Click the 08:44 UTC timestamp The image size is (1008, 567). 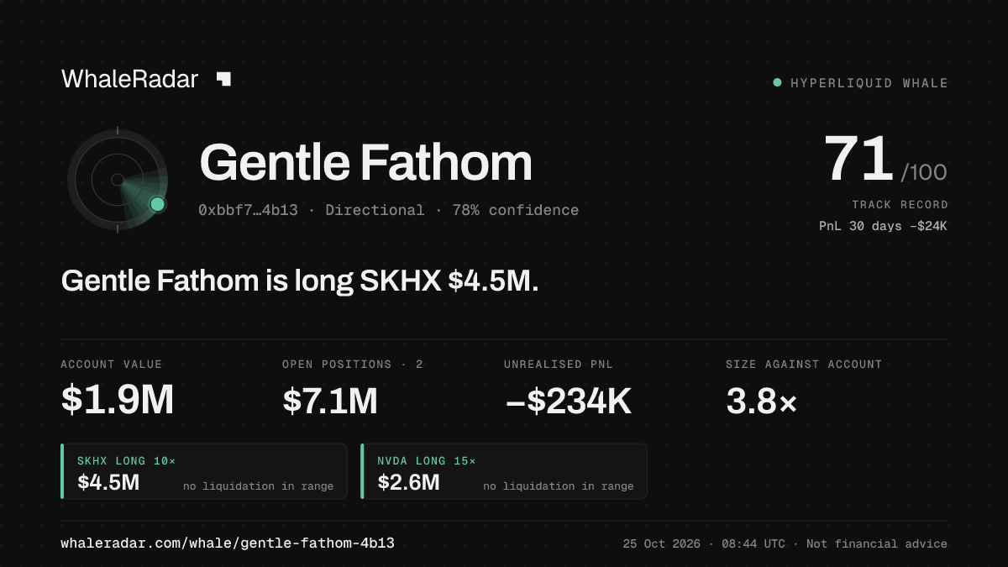point(754,544)
